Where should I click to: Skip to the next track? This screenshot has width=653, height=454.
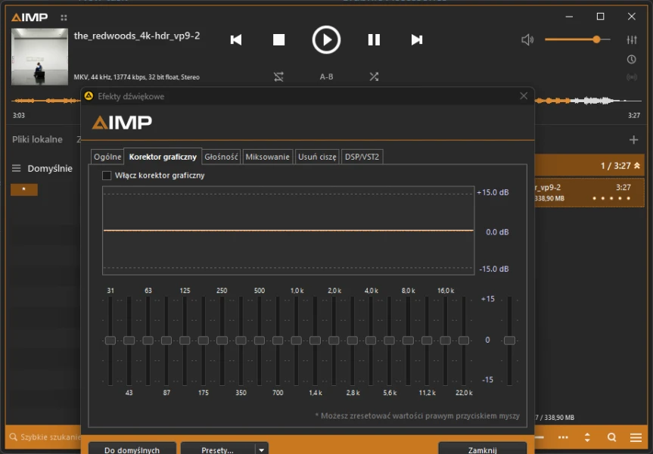point(416,40)
